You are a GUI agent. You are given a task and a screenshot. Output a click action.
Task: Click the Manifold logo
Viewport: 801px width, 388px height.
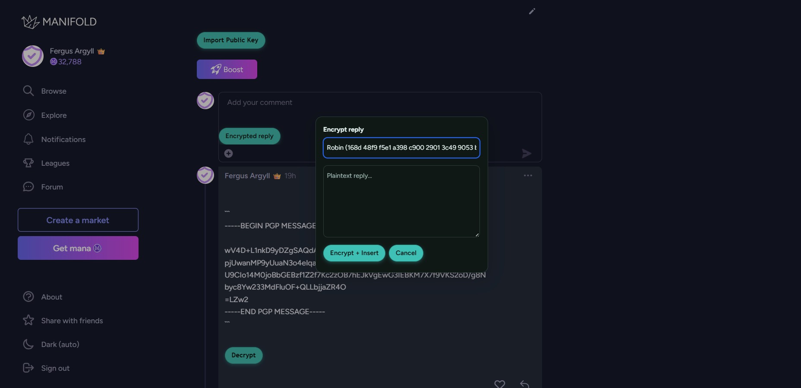coord(59,22)
